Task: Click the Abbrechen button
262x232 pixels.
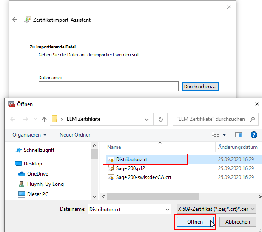Action: (x=238, y=222)
